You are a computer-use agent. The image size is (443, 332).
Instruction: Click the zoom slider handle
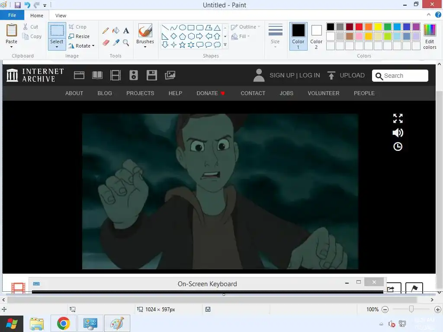(411, 309)
